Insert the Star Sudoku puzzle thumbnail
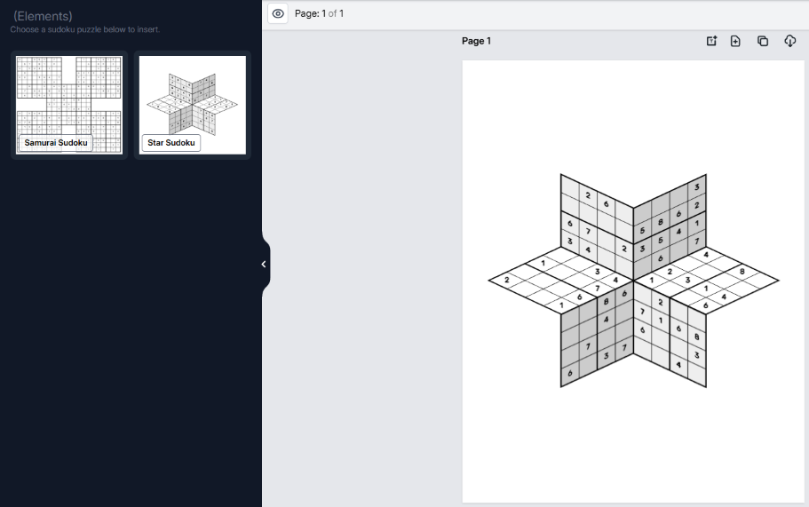809x507 pixels. point(193,94)
